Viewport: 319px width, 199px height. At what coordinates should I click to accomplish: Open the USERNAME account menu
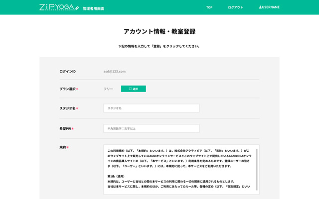point(271,7)
